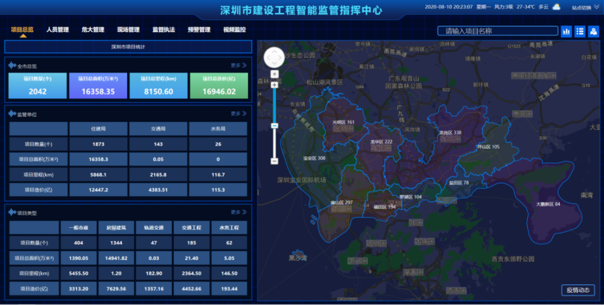Viewport: 604px width, 305px height.
Task: Click the 住建局 column header
Action: [x=98, y=129]
